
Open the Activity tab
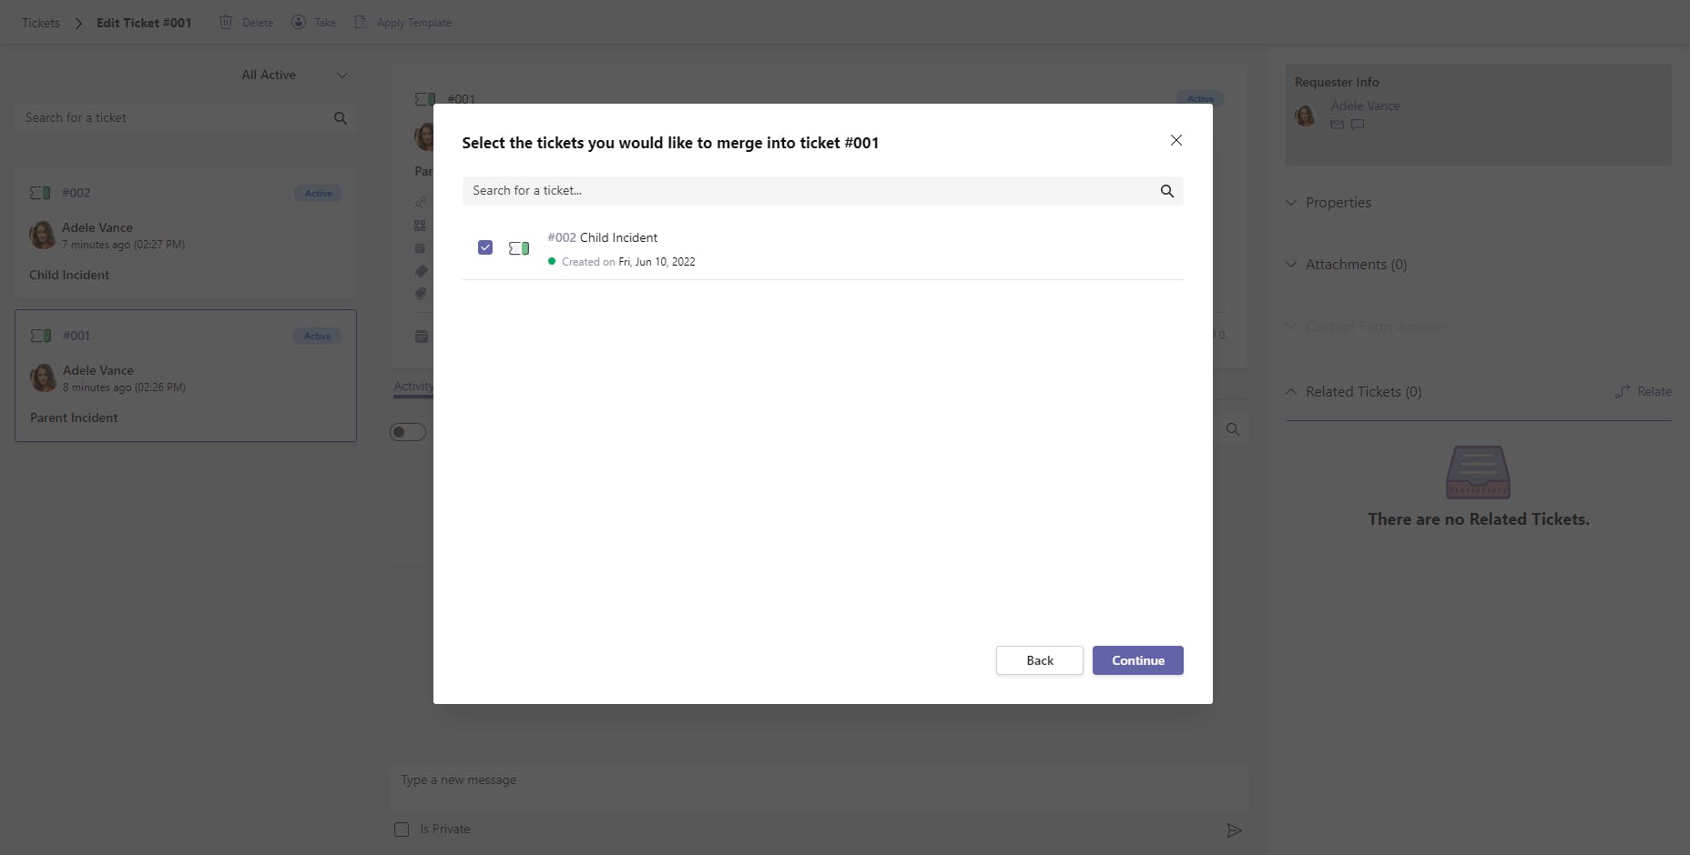pos(413,387)
